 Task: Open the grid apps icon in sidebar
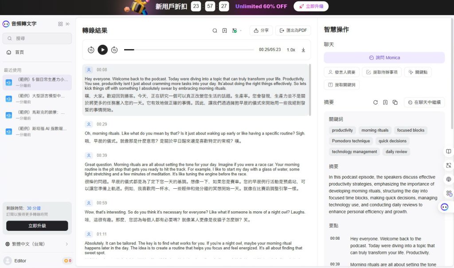tap(60, 24)
